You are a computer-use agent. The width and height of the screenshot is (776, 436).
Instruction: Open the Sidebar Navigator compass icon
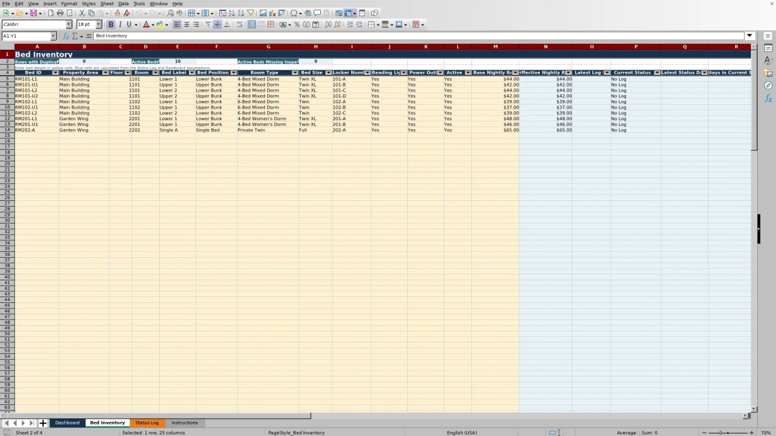(768, 85)
